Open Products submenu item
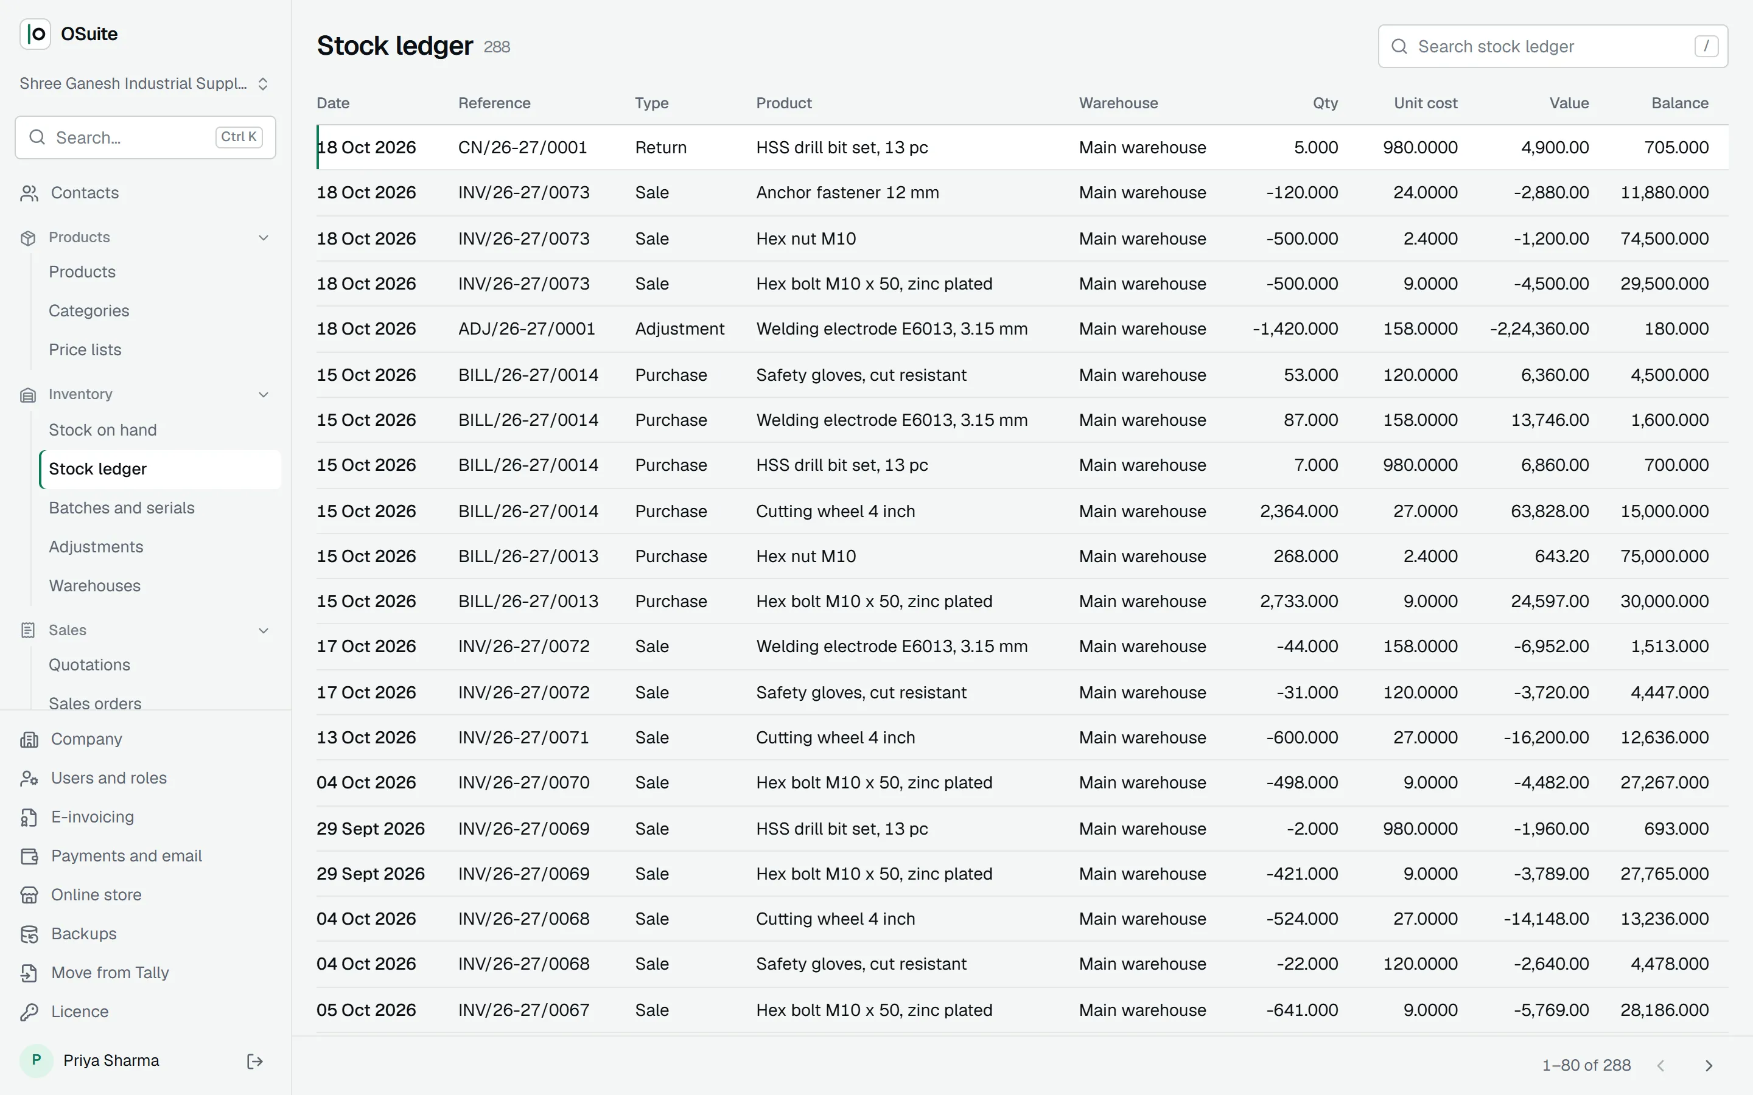The width and height of the screenshot is (1753, 1095). pyautogui.click(x=160, y=271)
